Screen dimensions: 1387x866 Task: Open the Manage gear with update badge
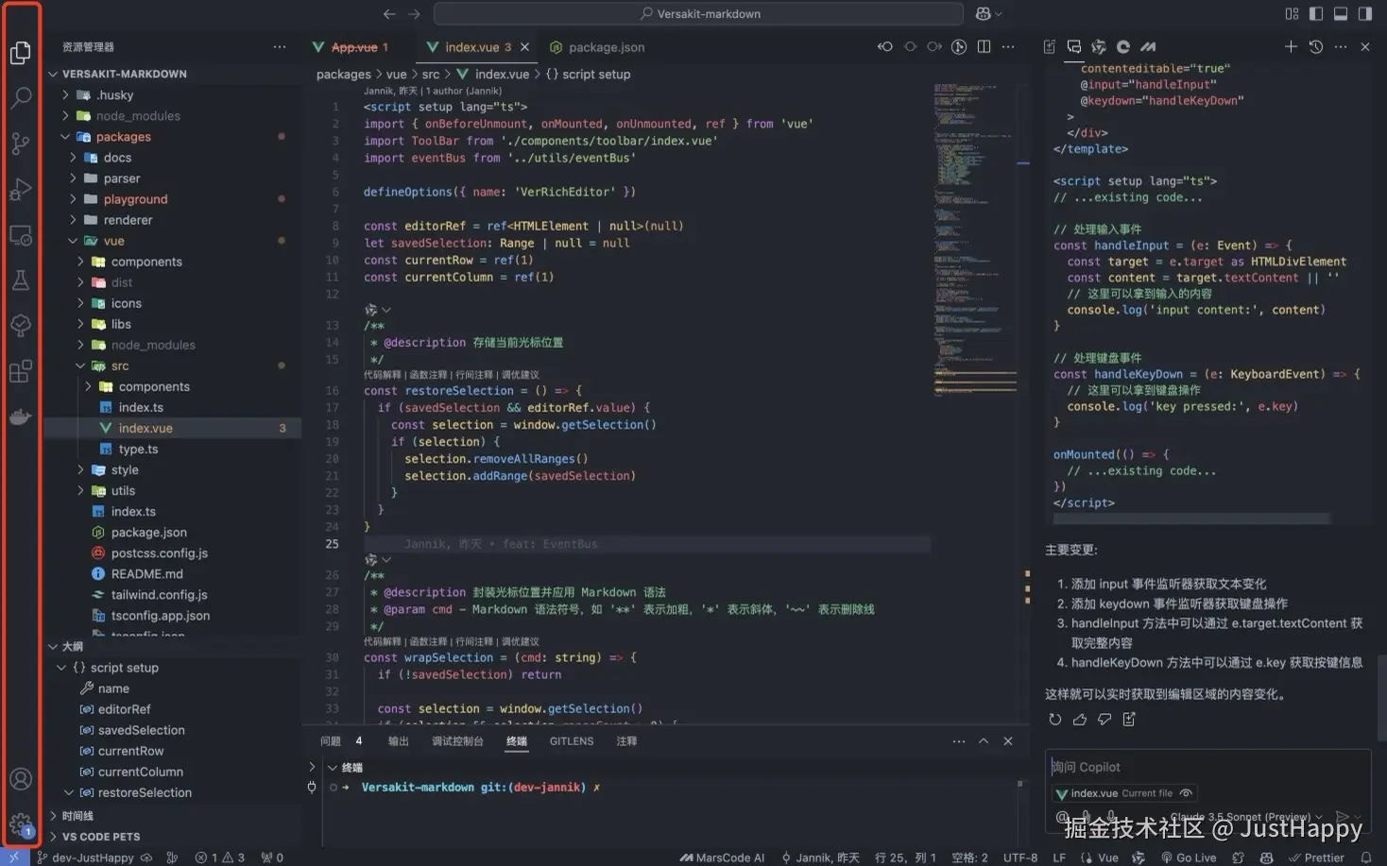click(x=21, y=824)
